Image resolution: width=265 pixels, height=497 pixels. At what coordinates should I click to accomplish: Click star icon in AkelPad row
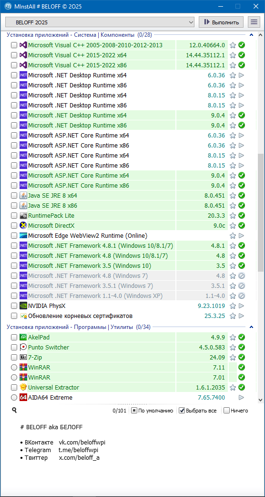point(233,337)
